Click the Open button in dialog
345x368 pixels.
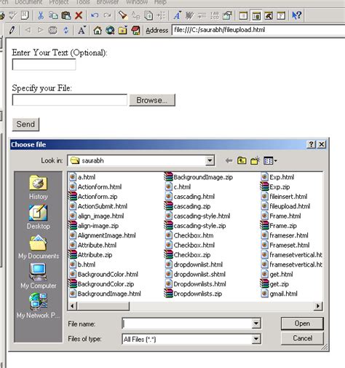click(x=302, y=324)
